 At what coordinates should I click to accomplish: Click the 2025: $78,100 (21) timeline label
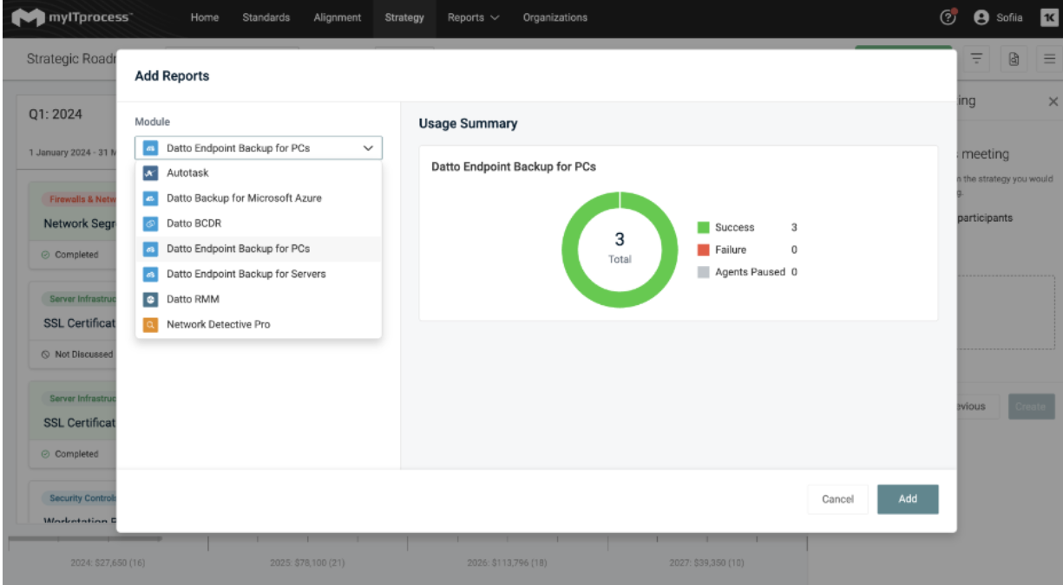pos(307,563)
